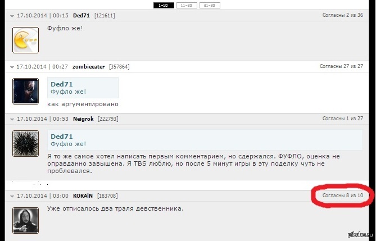
Task: Collapse zombieeater's comment with the arrow
Action: point(12,67)
